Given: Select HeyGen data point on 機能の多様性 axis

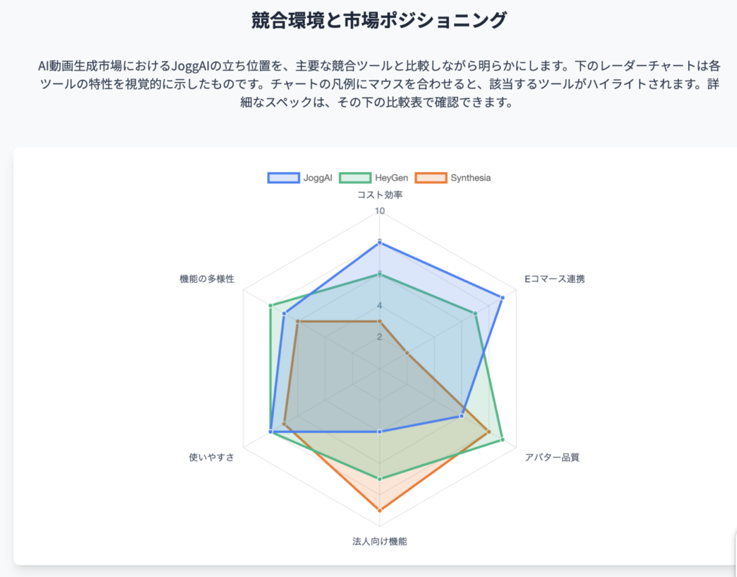Looking at the screenshot, I should click(271, 306).
